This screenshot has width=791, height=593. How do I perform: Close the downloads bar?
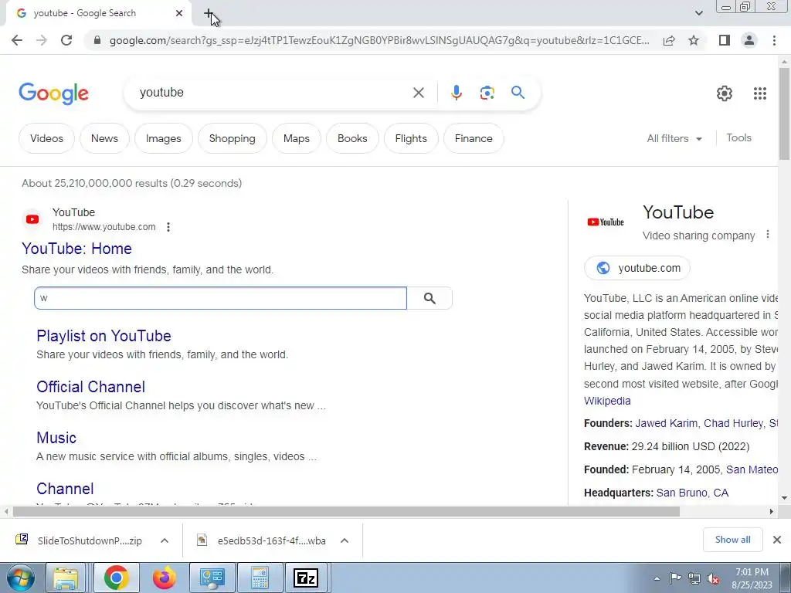(x=777, y=540)
